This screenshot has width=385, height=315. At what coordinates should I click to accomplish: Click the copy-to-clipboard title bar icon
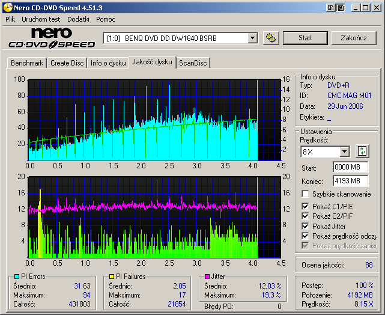(x=330, y=8)
